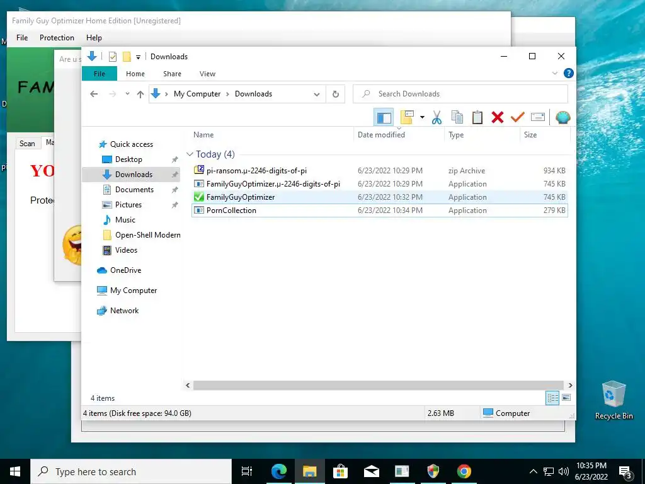Select the FamilyGuyOptimizer file with green check

coord(379,197)
